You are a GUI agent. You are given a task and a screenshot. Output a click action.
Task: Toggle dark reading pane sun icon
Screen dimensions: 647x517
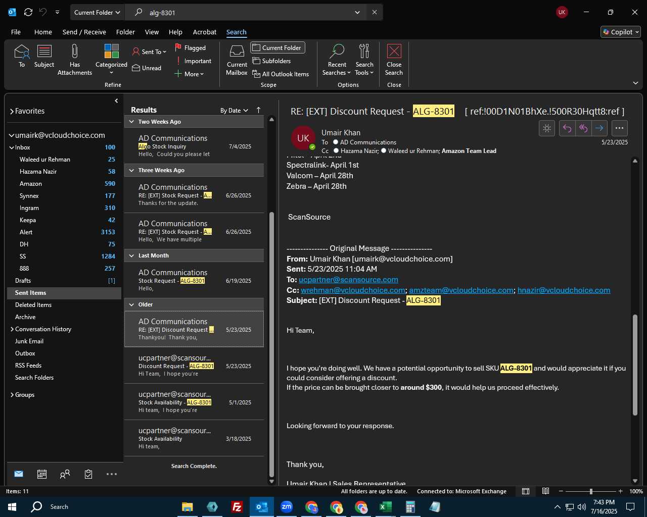pos(547,128)
